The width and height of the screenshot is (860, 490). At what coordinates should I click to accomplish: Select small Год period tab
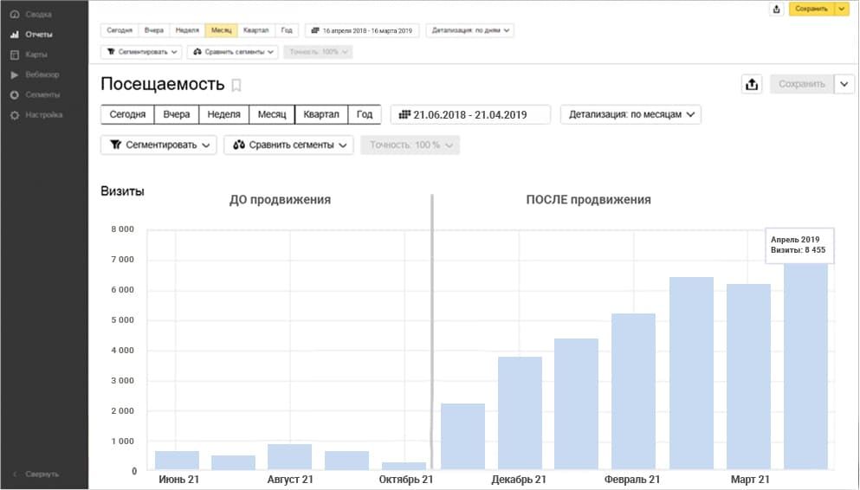(x=287, y=30)
